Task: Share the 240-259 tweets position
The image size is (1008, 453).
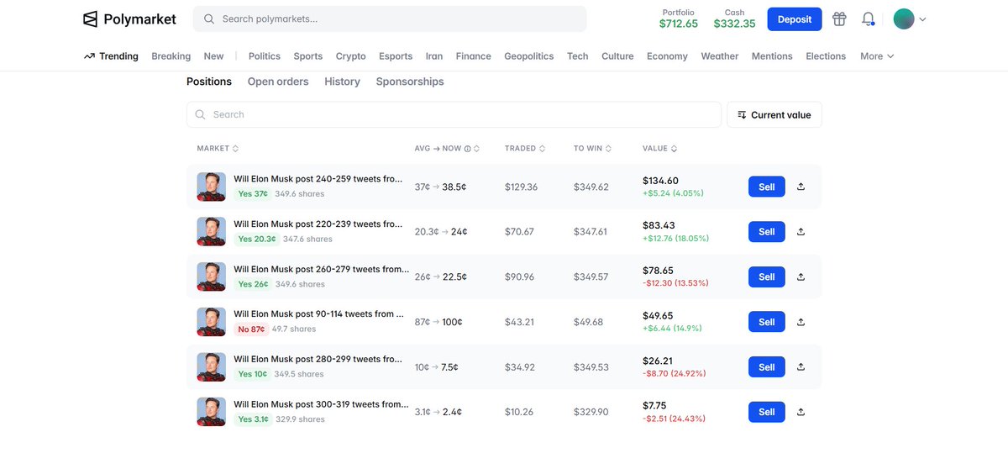Action: tap(801, 187)
